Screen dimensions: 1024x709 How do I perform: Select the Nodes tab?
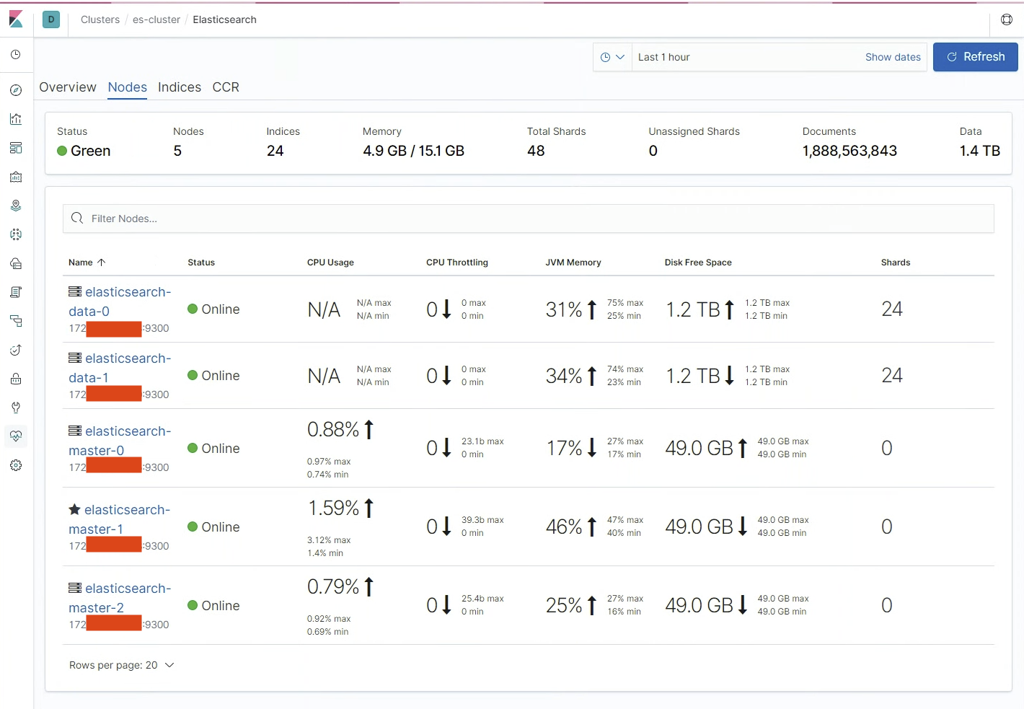[128, 87]
